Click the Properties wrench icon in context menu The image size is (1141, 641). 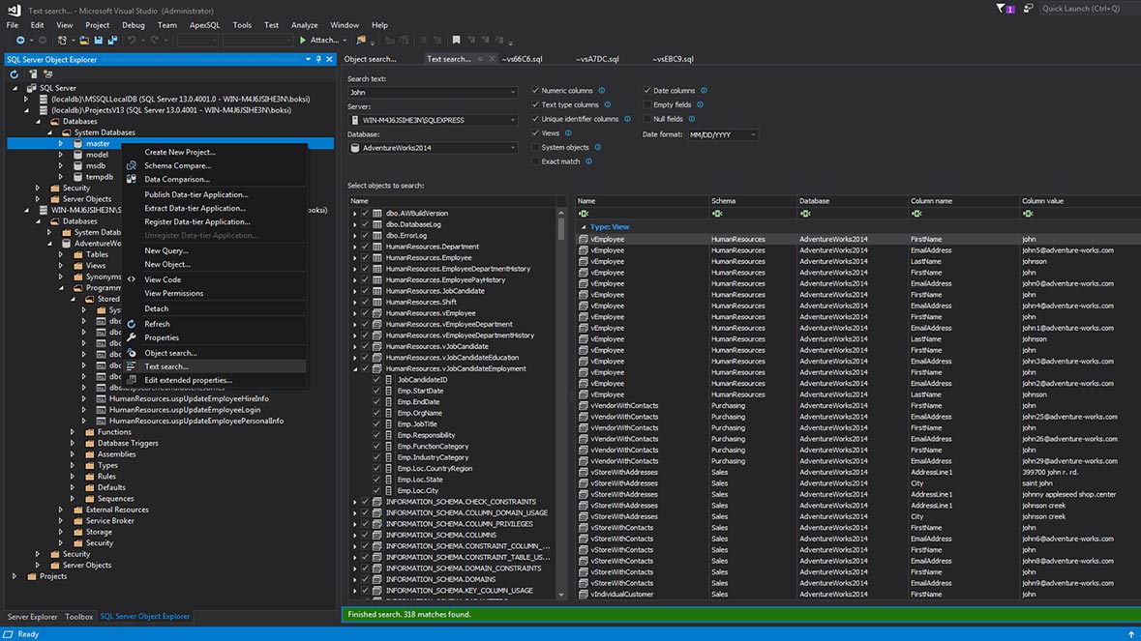pyautogui.click(x=132, y=338)
